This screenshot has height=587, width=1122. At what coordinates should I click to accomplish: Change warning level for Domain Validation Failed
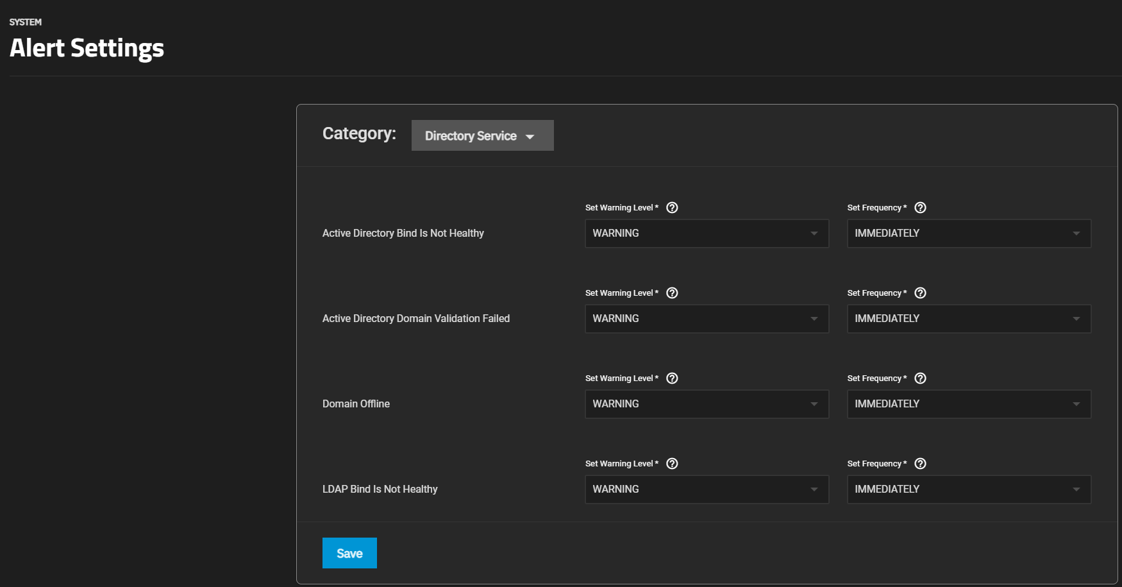coord(707,319)
